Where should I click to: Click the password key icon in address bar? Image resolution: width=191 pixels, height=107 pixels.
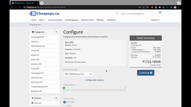tap(140, 7)
